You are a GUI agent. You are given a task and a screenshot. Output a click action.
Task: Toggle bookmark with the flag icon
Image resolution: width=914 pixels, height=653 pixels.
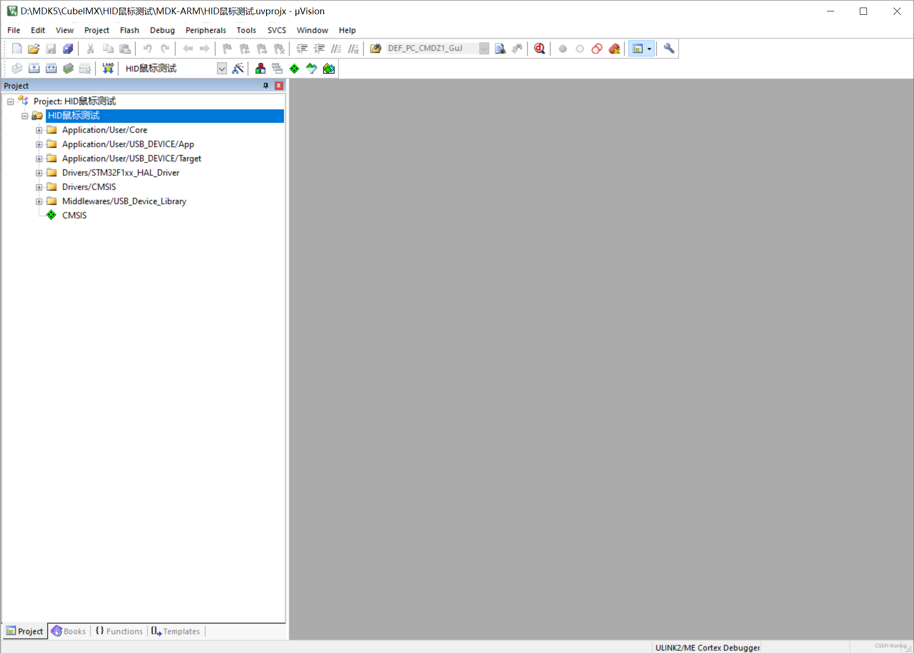click(x=227, y=48)
